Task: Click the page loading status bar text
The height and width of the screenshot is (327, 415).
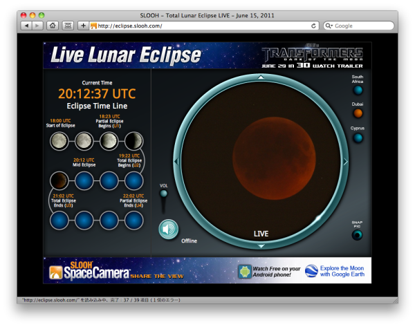Action: pos(101,300)
